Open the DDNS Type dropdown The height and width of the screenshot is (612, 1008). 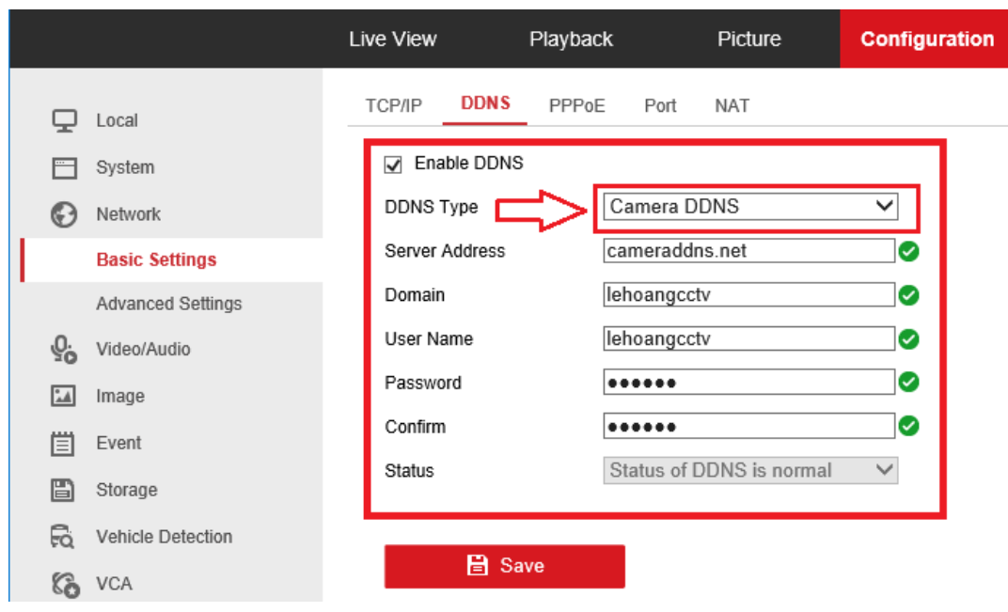(x=752, y=207)
